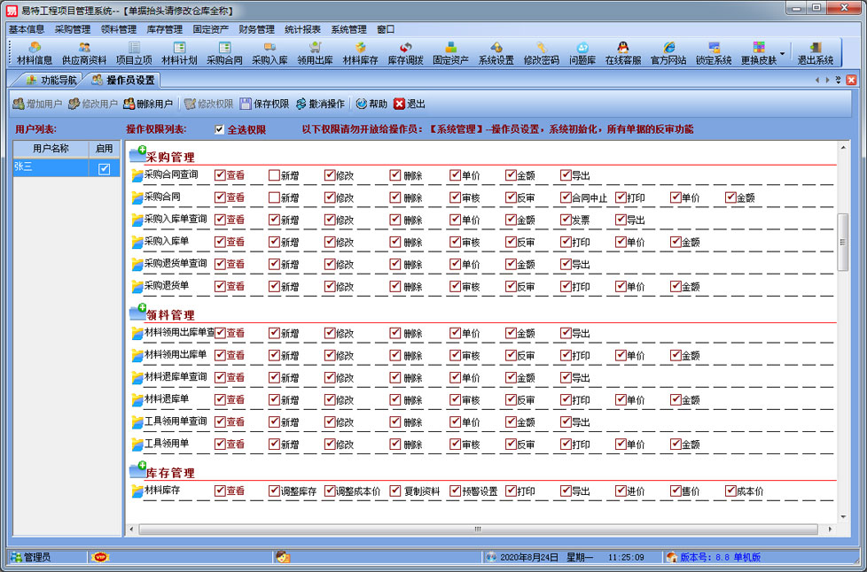Select user 张三 in user list
The image size is (867, 572).
[x=49, y=167]
